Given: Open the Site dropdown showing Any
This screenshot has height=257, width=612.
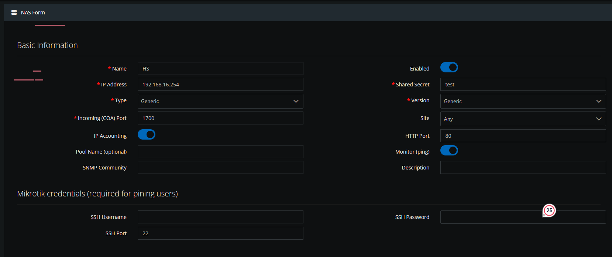Looking at the screenshot, I should [523, 119].
